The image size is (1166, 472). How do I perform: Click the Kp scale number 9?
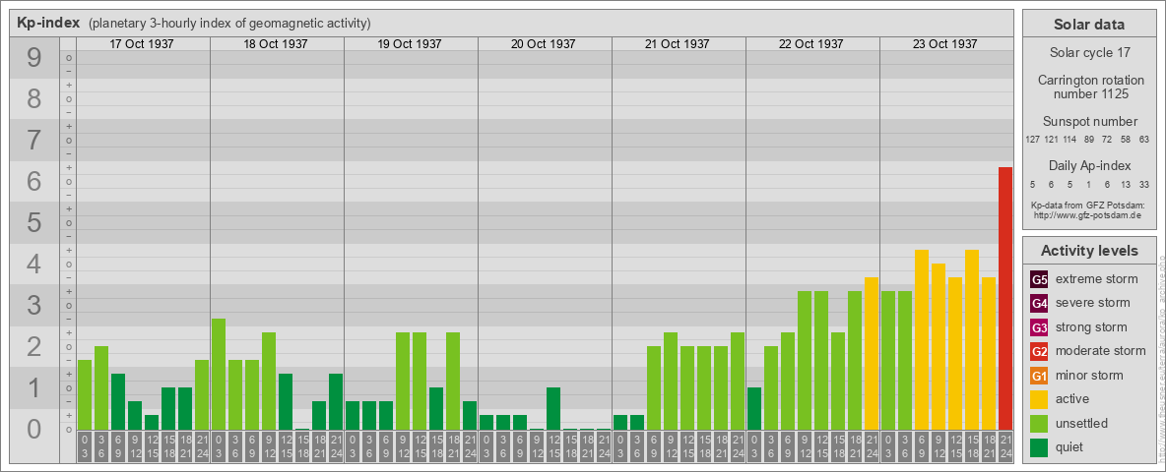pos(33,57)
